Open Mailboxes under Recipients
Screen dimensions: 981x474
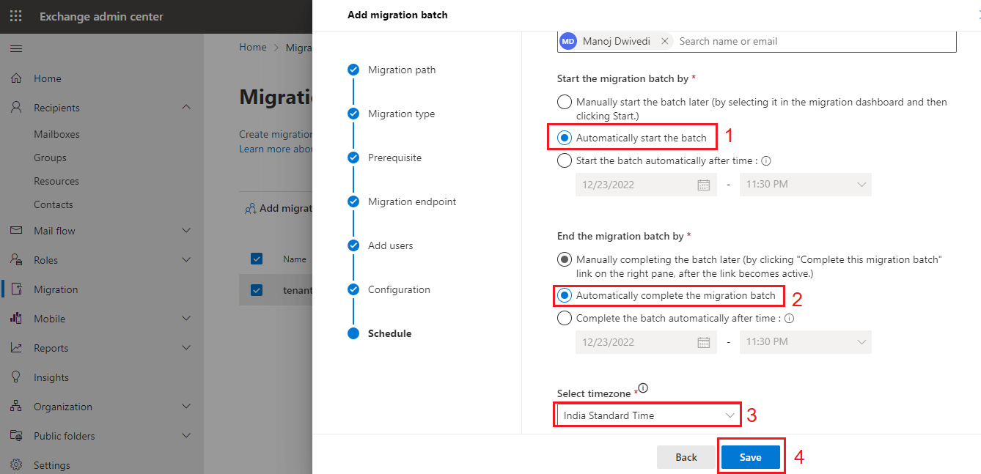click(x=56, y=134)
